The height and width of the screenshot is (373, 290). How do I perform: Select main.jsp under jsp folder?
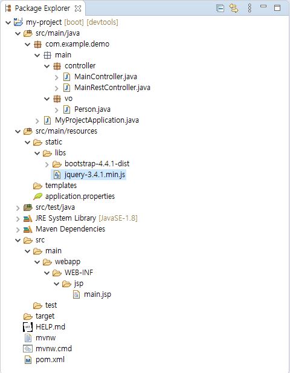pos(97,294)
